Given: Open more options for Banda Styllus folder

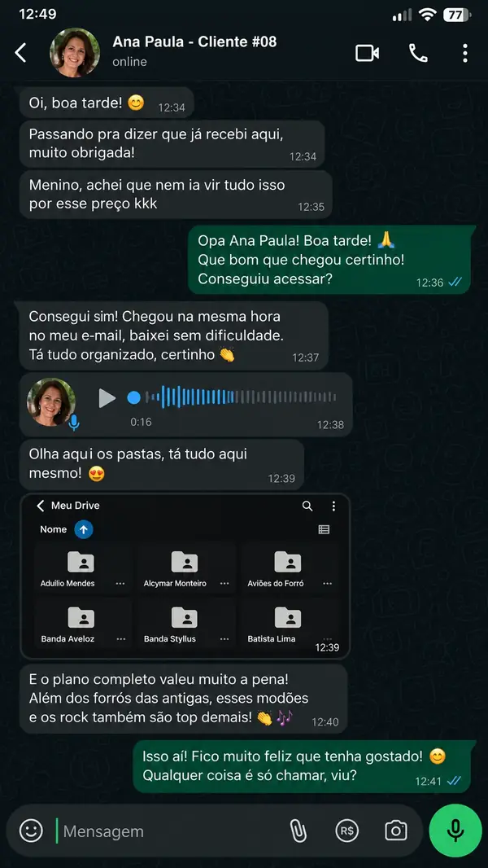Looking at the screenshot, I should 224,639.
